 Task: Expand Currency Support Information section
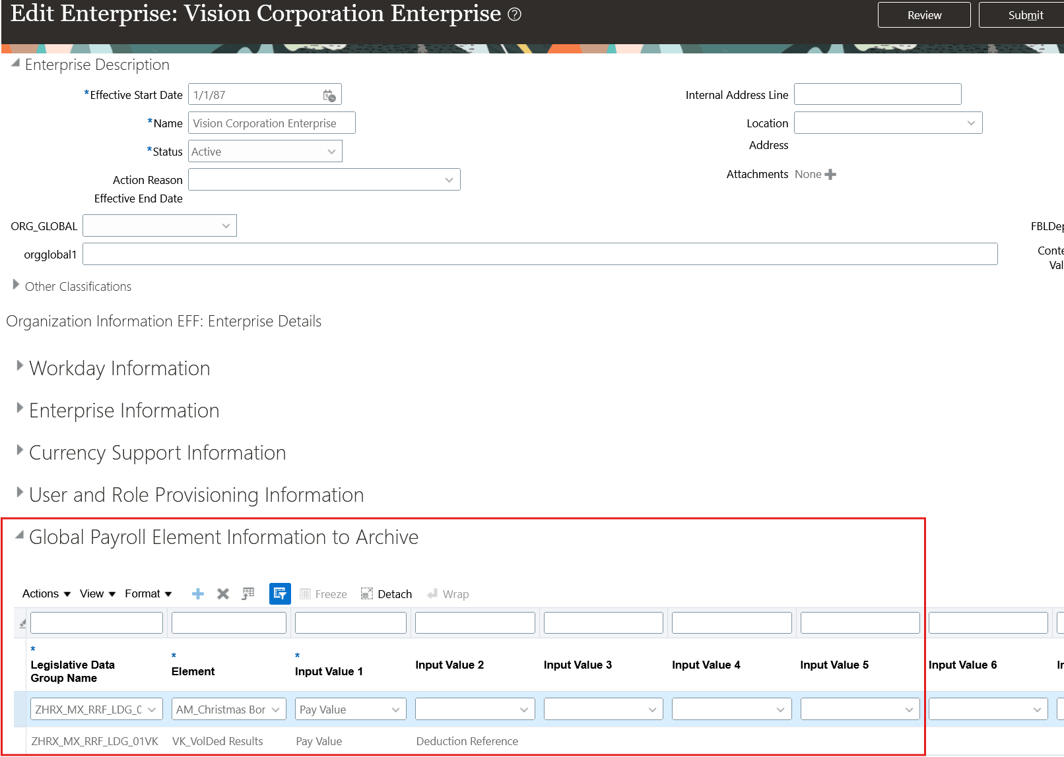[x=20, y=450]
